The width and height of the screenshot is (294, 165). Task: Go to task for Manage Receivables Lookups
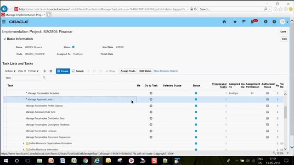pyautogui.click(x=151, y=131)
